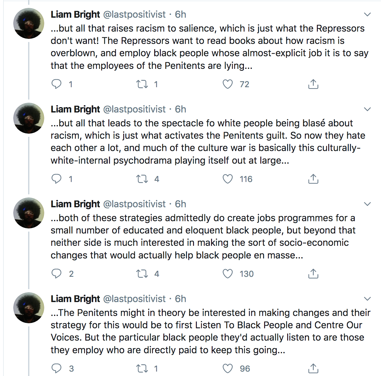
Task: Share the tweet about helping black people en masse
Action: 313,274
